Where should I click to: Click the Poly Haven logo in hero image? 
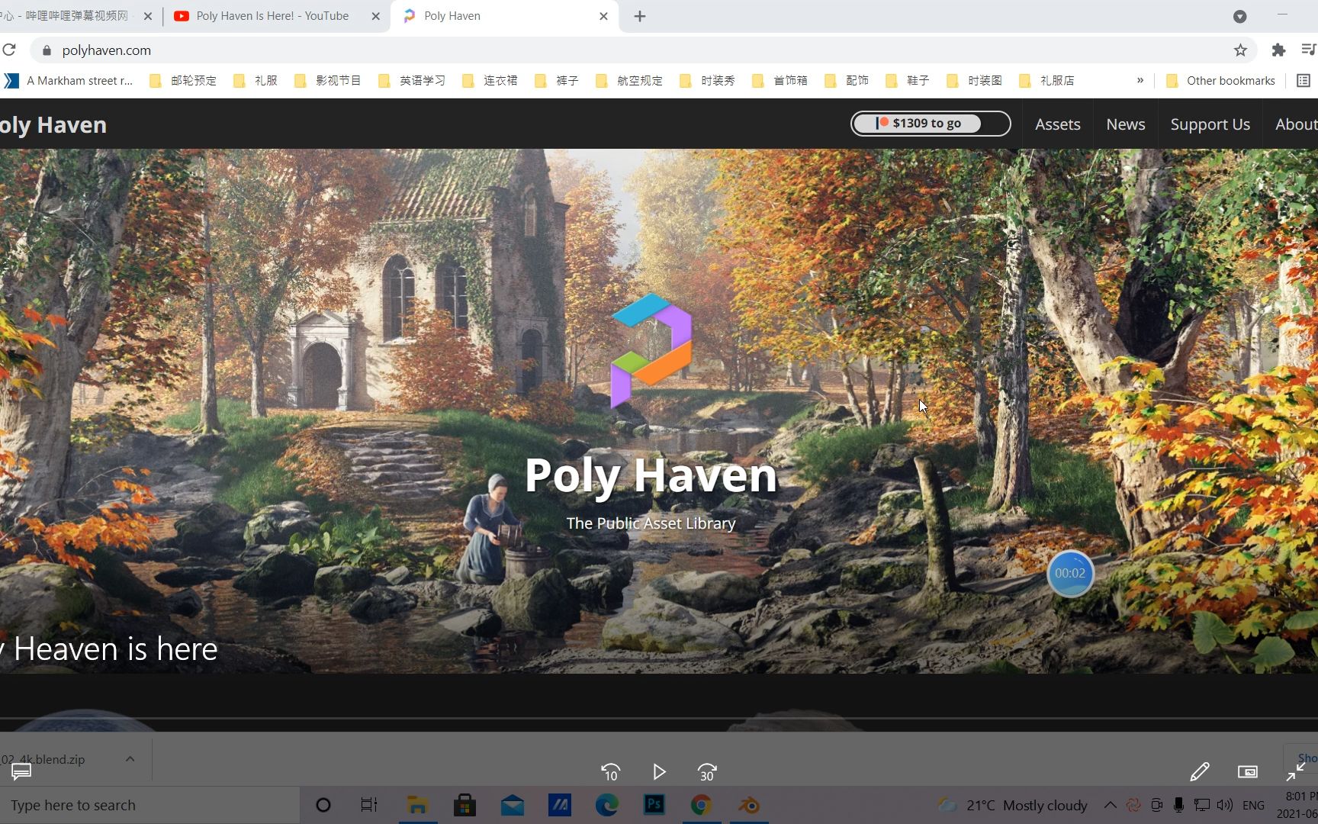point(651,350)
